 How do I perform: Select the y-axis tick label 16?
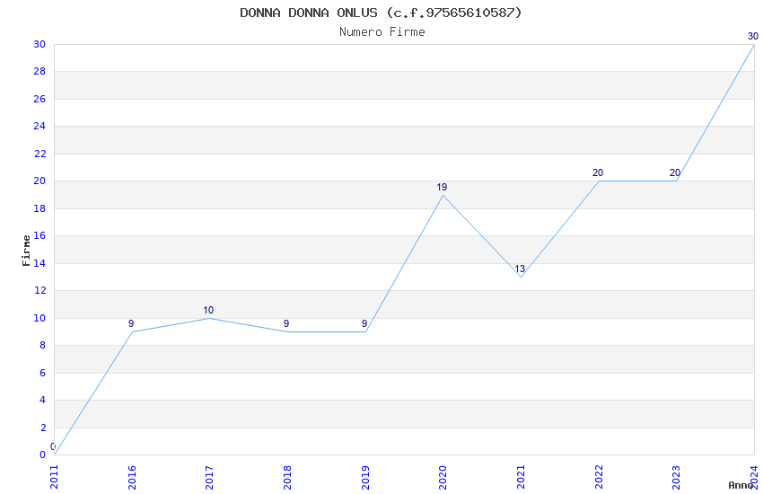(39, 235)
